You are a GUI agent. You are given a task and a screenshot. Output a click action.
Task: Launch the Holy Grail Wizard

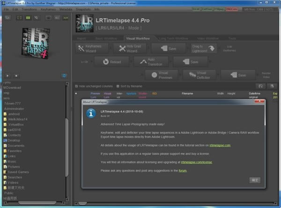(x=130, y=49)
